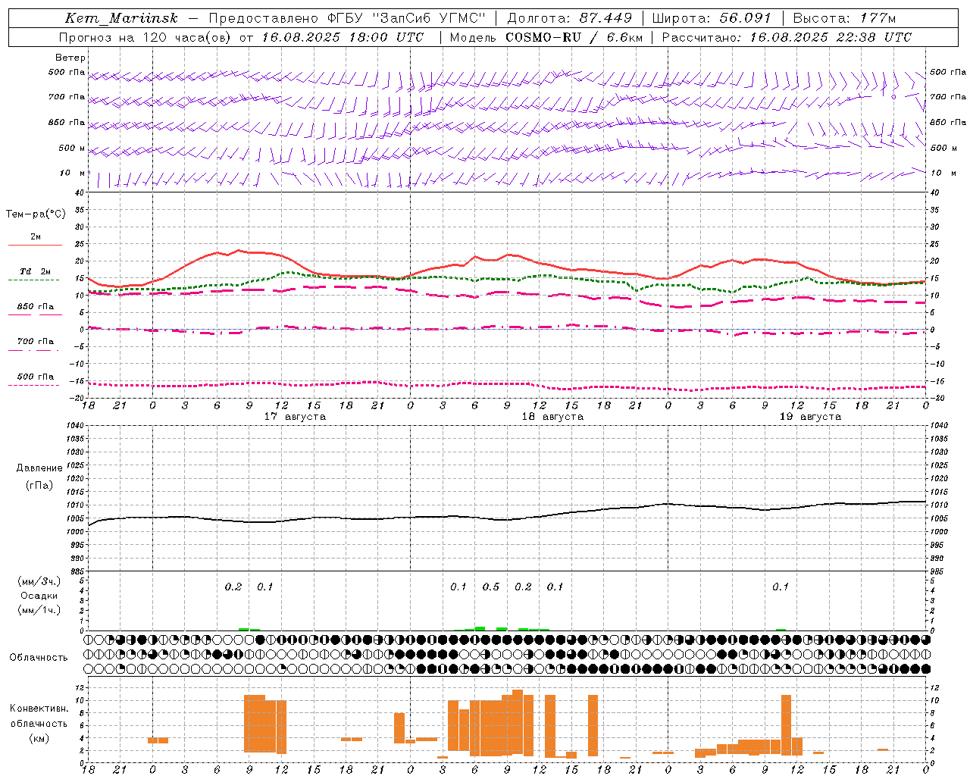Screen dimensions: 970x776
Task: Click the calculation timestamp 16.08.2025 22:38 UTC
Action: pos(831,37)
